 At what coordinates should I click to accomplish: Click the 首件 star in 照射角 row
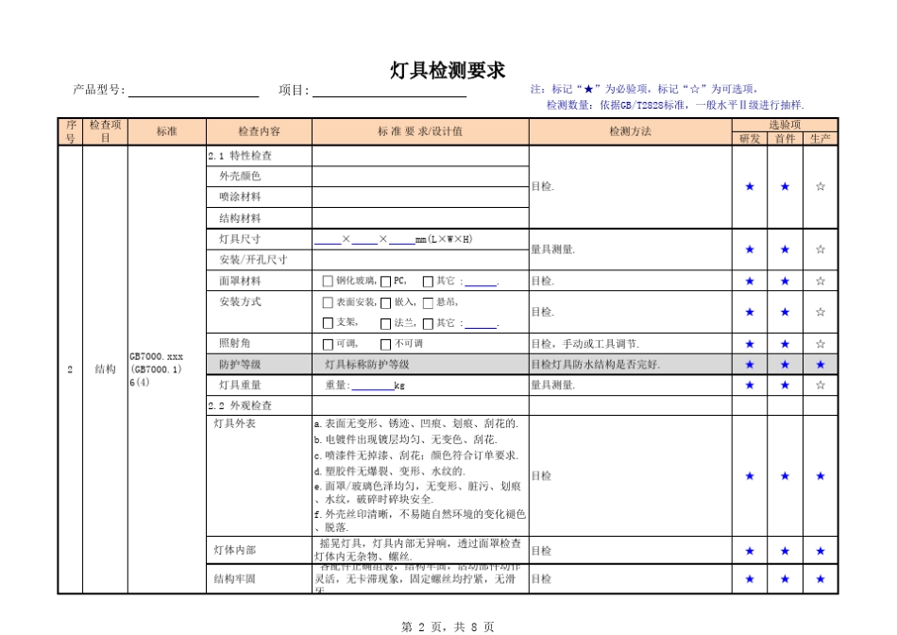[x=785, y=344]
